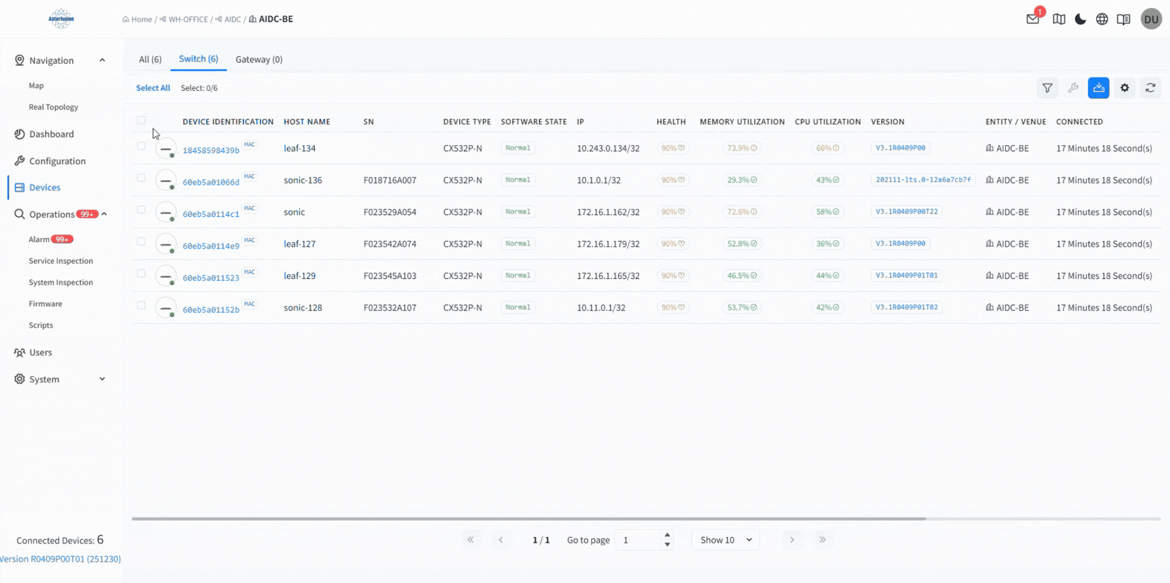The height and width of the screenshot is (583, 1170).
Task: Open the mail notifications icon
Action: click(x=1033, y=19)
